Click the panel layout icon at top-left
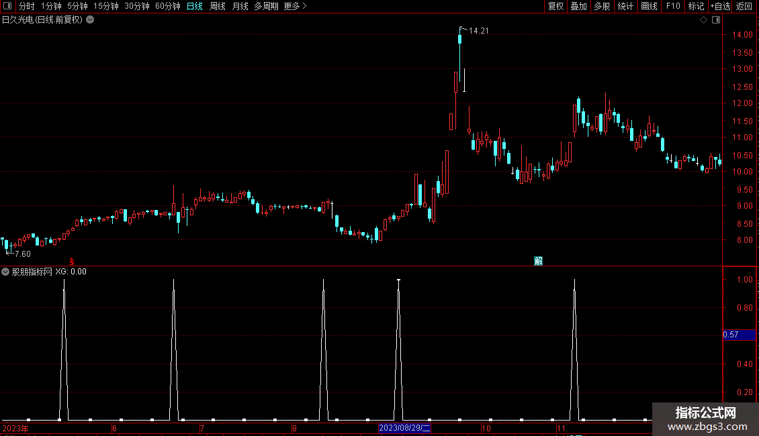Viewport: 759px width, 436px height. pos(7,6)
